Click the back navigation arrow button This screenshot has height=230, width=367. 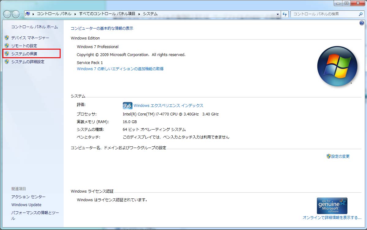point(7,14)
